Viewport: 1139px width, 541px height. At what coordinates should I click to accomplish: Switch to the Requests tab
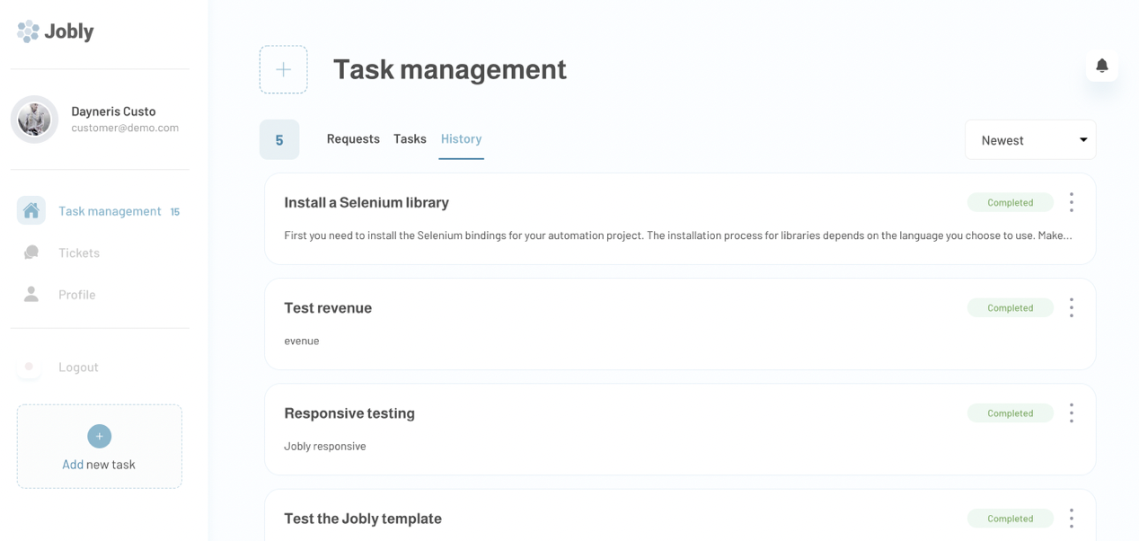[x=353, y=139]
